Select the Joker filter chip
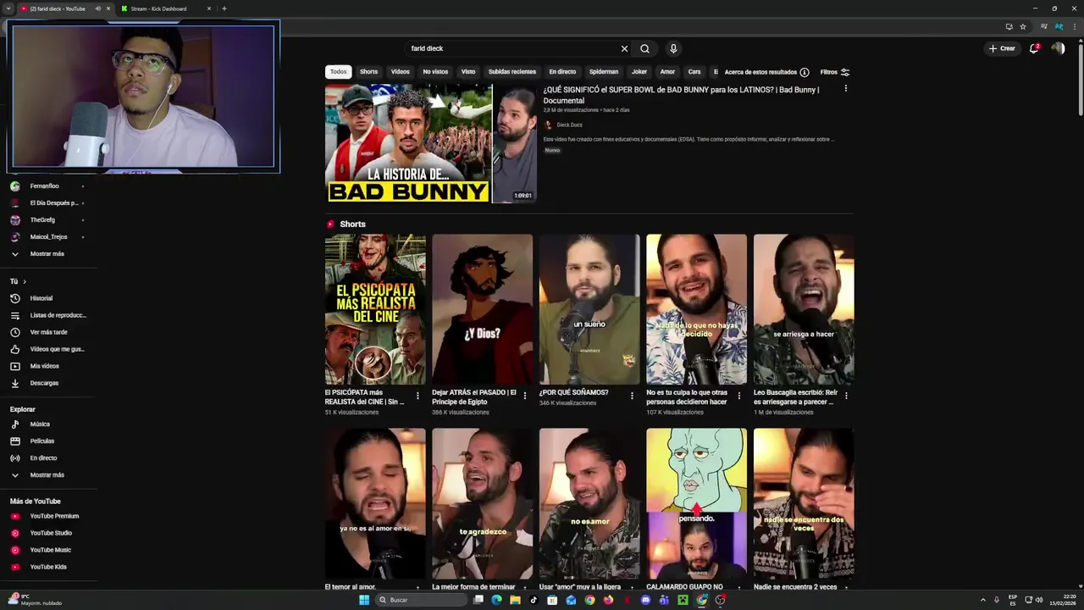The width and height of the screenshot is (1084, 610). tap(639, 72)
